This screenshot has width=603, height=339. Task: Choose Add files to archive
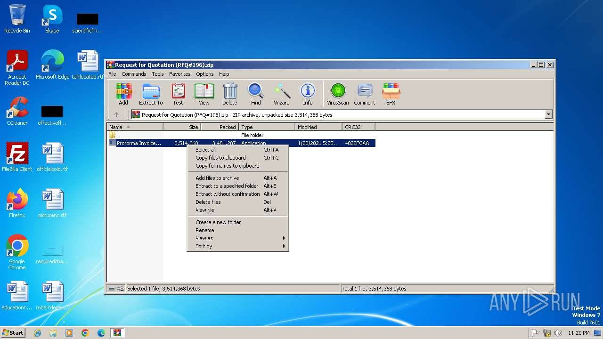click(238, 178)
